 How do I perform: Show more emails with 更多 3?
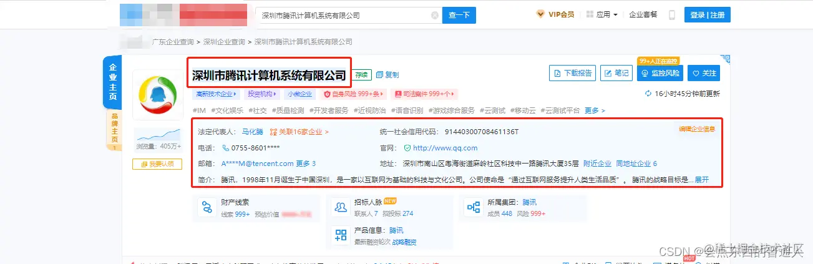[306, 164]
